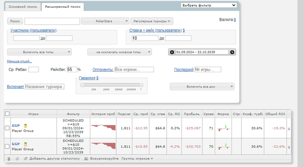Open the Группы игроков menu
This screenshot has height=167, width=304.
pyautogui.click(x=137, y=158)
